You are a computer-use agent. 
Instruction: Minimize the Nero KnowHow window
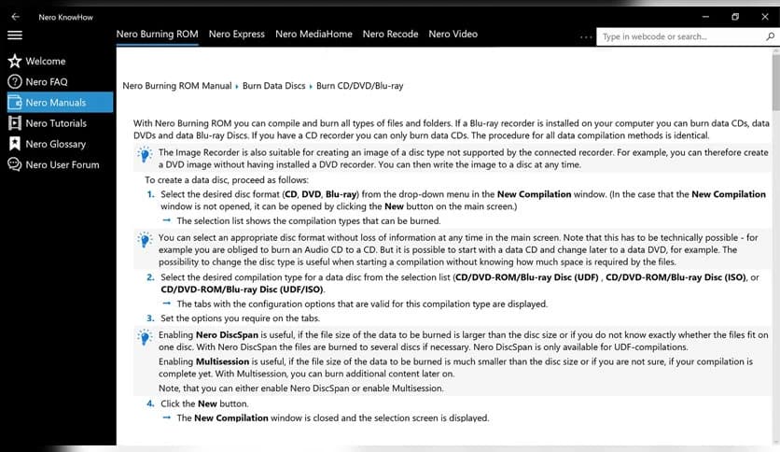[705, 17]
